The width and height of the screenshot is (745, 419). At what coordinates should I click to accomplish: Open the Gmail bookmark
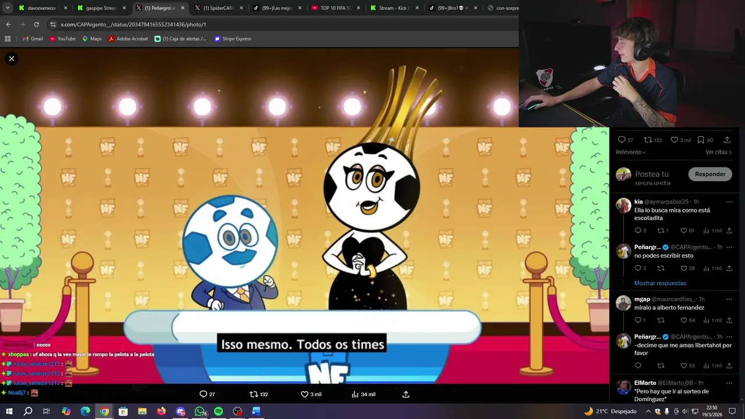[x=33, y=38]
